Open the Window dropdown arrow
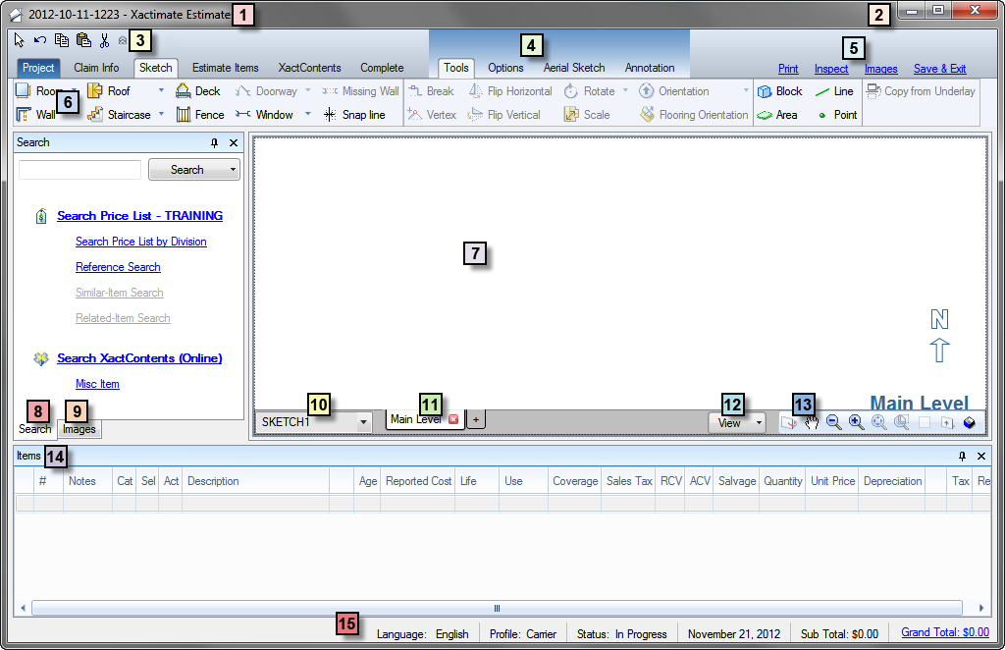 pyautogui.click(x=308, y=114)
